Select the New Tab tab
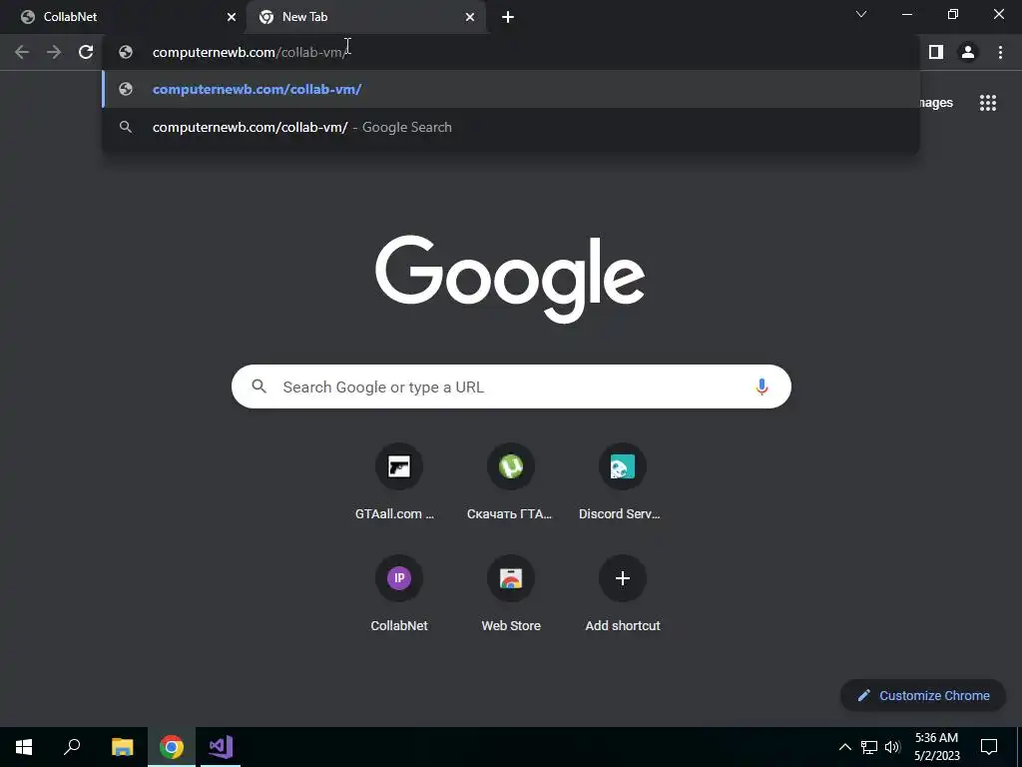 click(x=365, y=17)
